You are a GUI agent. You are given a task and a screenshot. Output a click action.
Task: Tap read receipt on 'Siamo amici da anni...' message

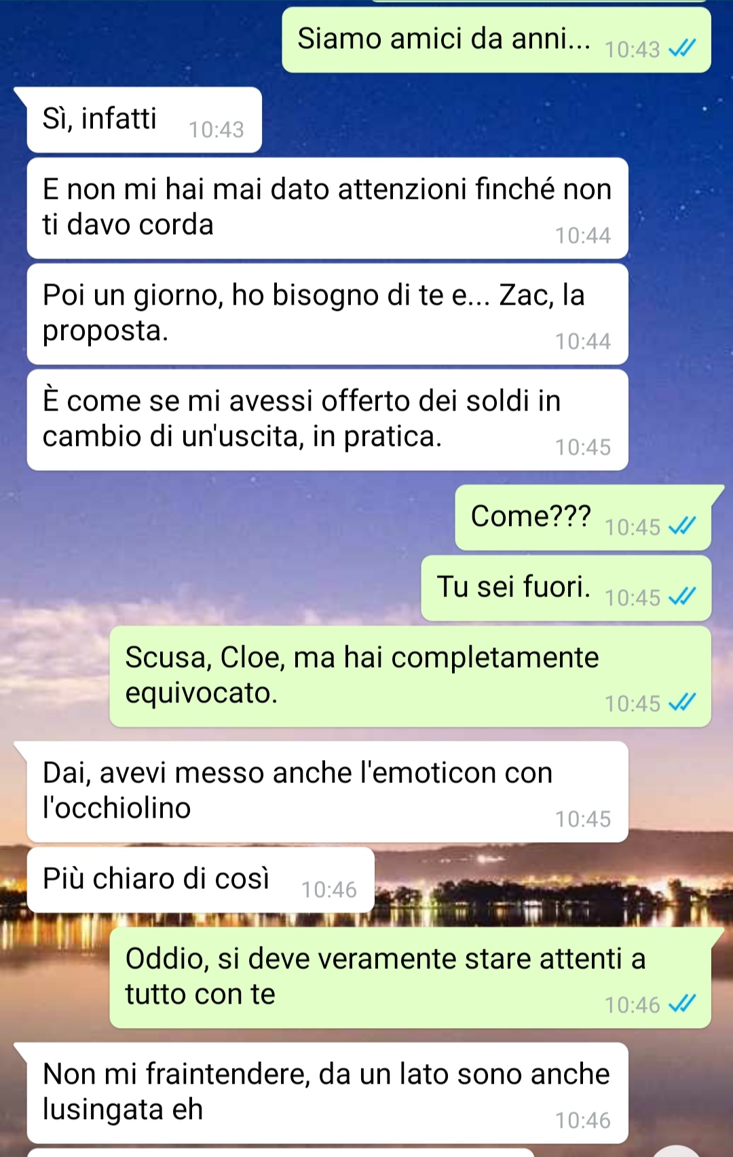tap(682, 49)
